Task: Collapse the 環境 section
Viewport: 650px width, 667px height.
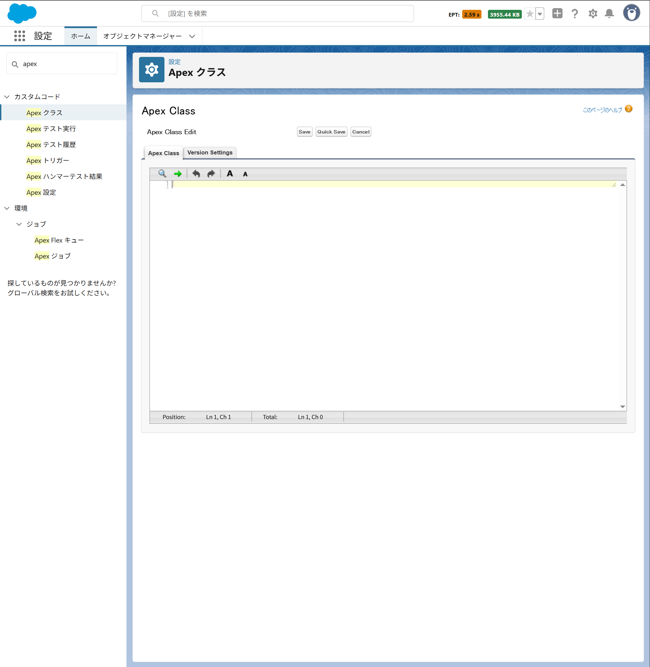Action: 7,208
